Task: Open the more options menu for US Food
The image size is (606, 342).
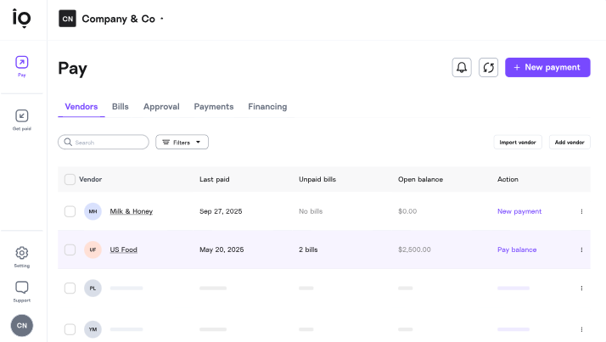Action: [581, 250]
